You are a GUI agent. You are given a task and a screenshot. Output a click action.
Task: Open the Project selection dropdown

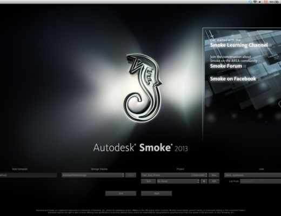coord(174,175)
